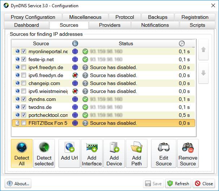The width and height of the screenshot is (219, 191).
Task: Uncheck the feste-ip.net source
Action: point(23,59)
